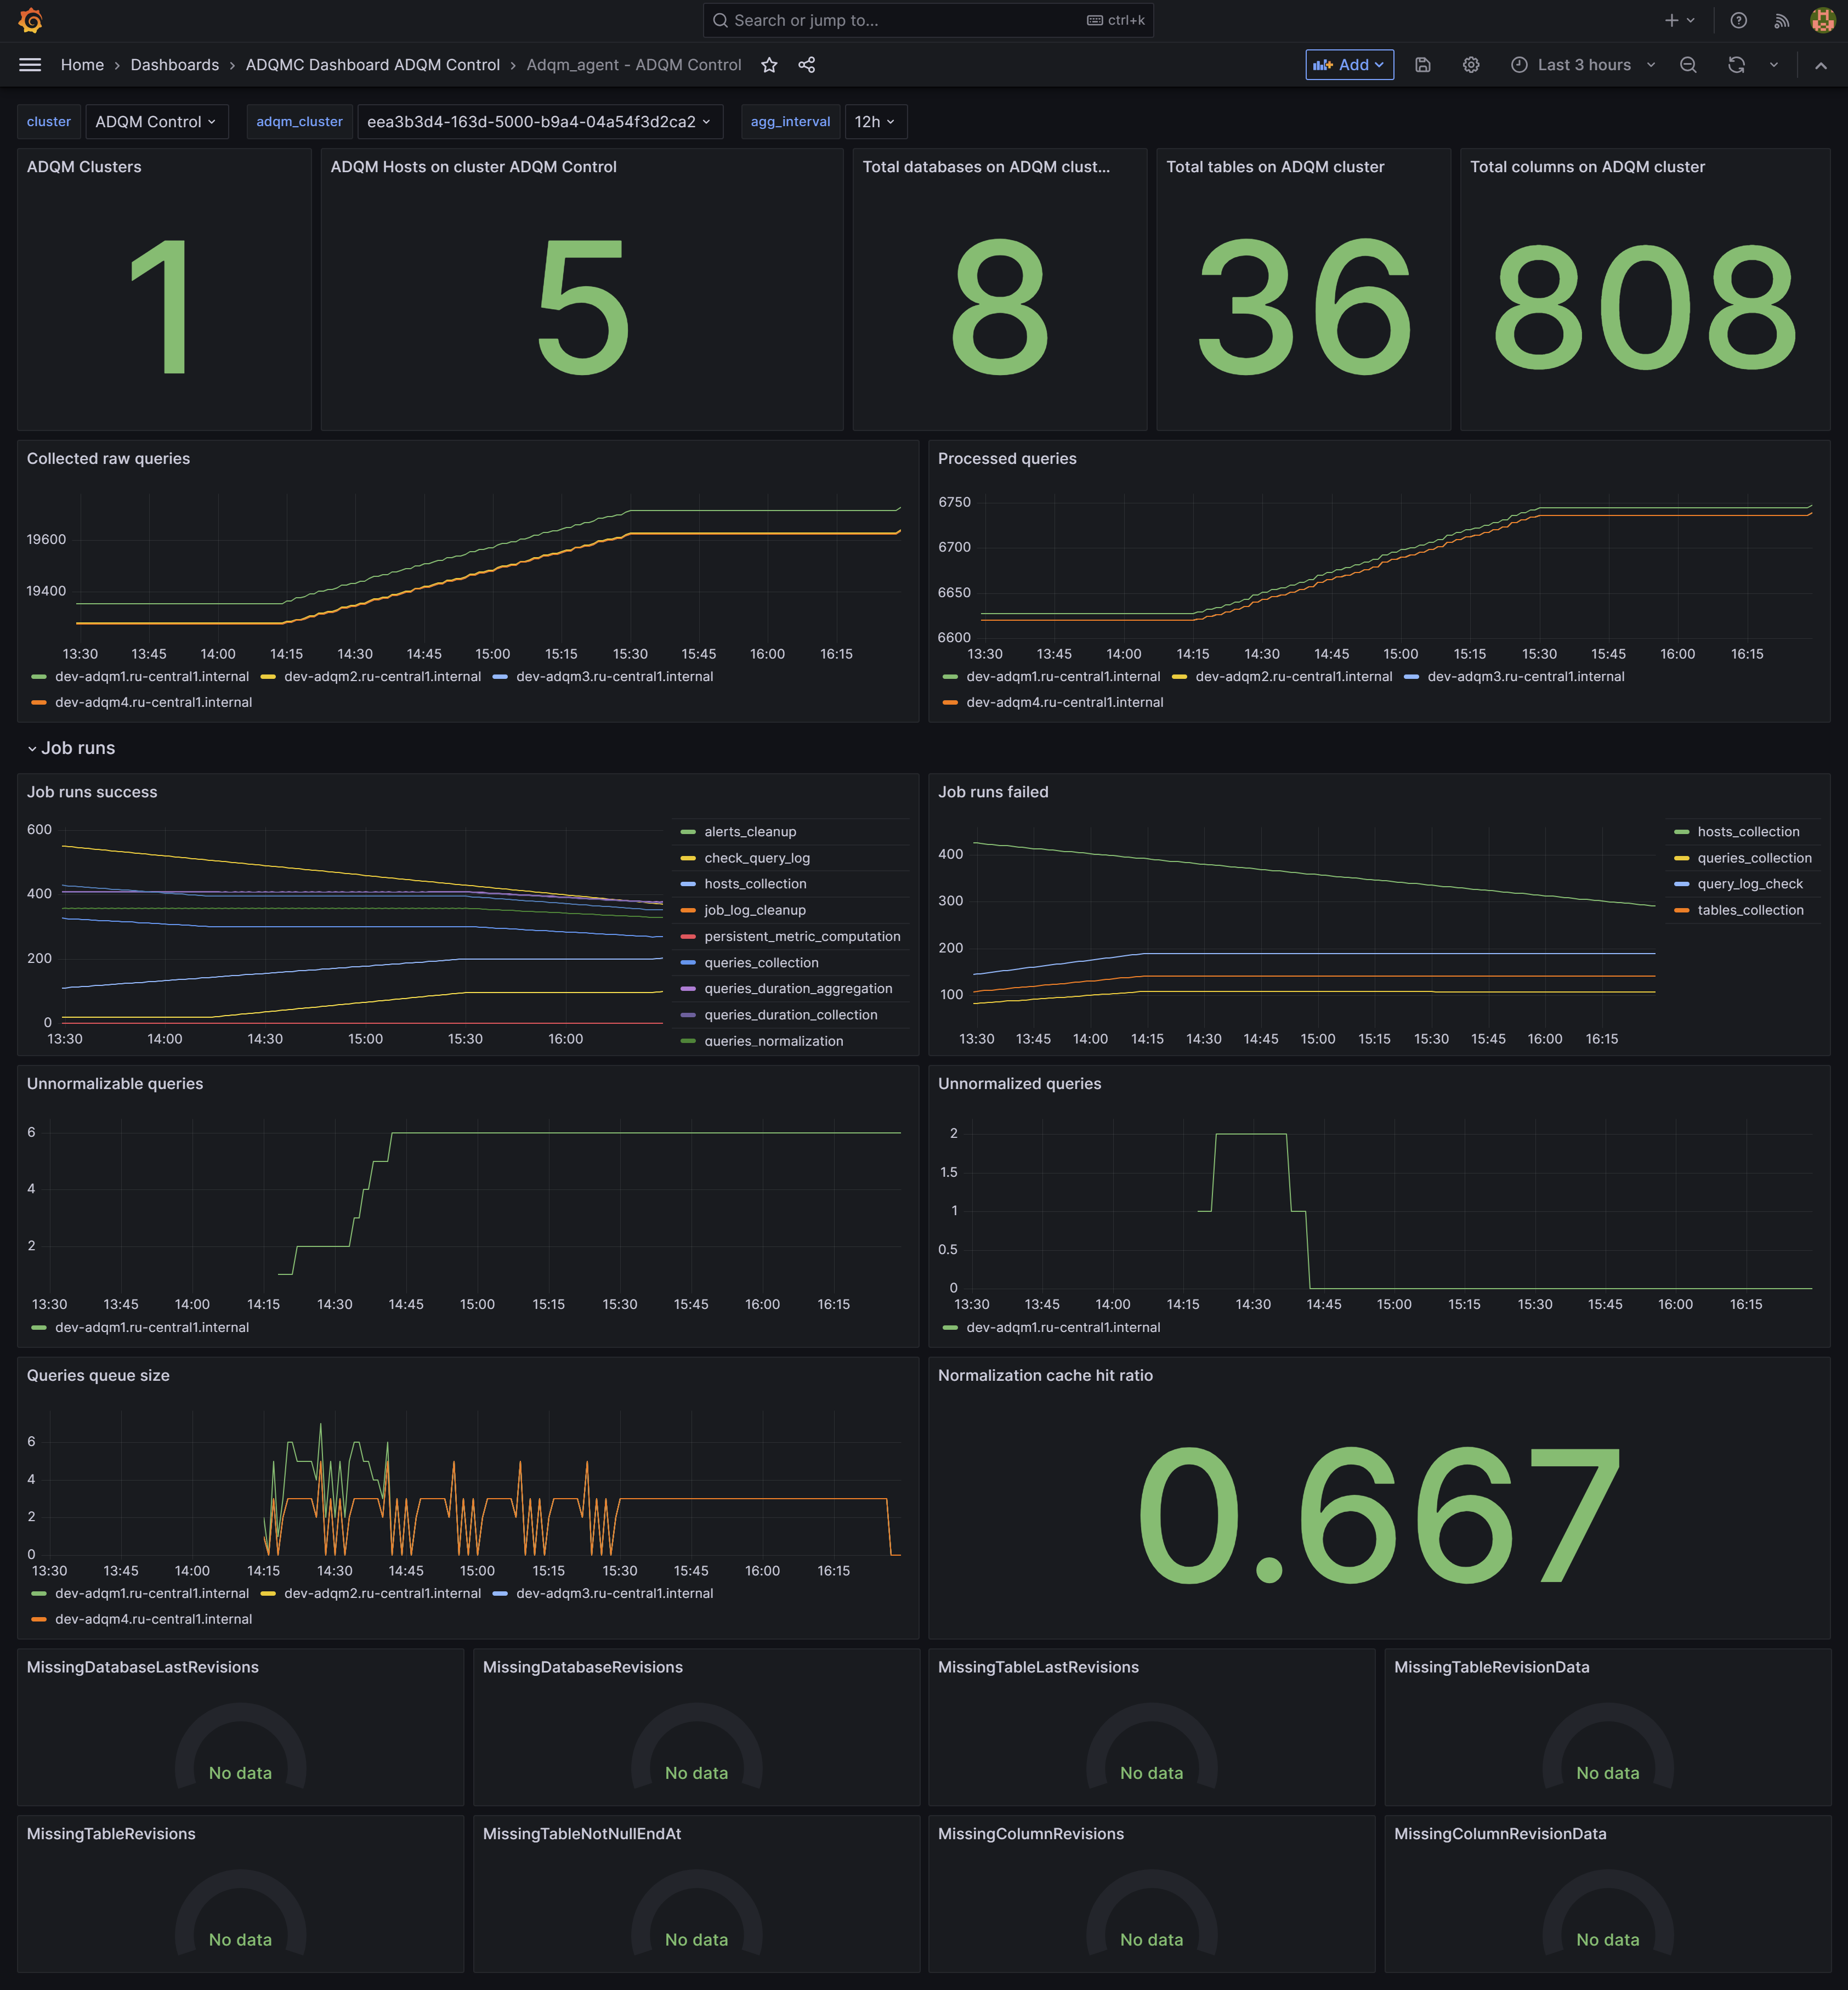Zoom out the time range

pyautogui.click(x=1687, y=64)
